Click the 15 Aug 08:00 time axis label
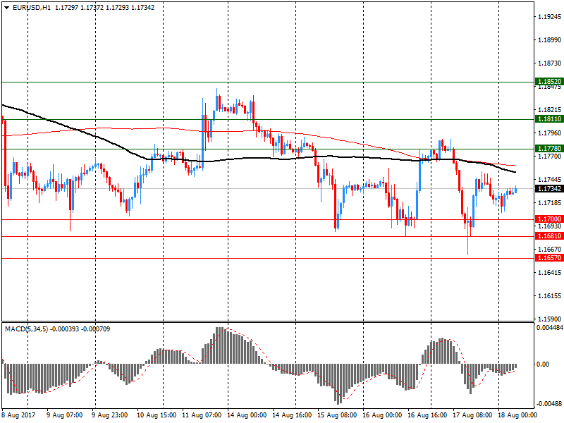This screenshot has width=564, height=423. coord(337,415)
